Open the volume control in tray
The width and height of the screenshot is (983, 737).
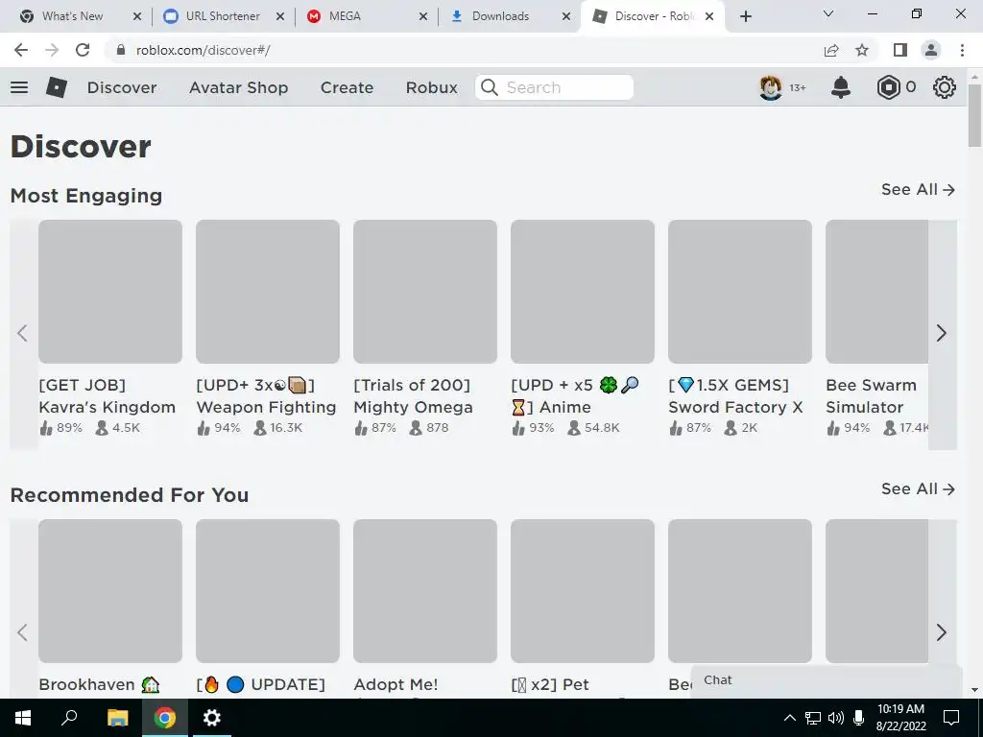[x=836, y=718]
